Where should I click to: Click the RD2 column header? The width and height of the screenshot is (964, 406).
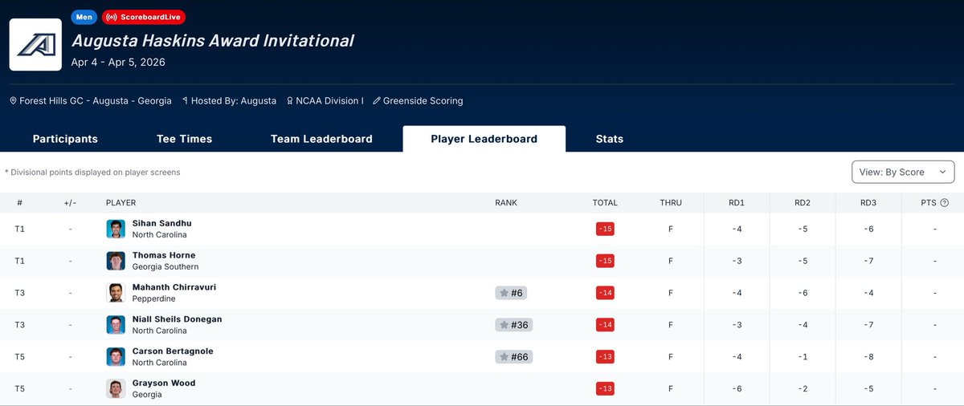[803, 203]
